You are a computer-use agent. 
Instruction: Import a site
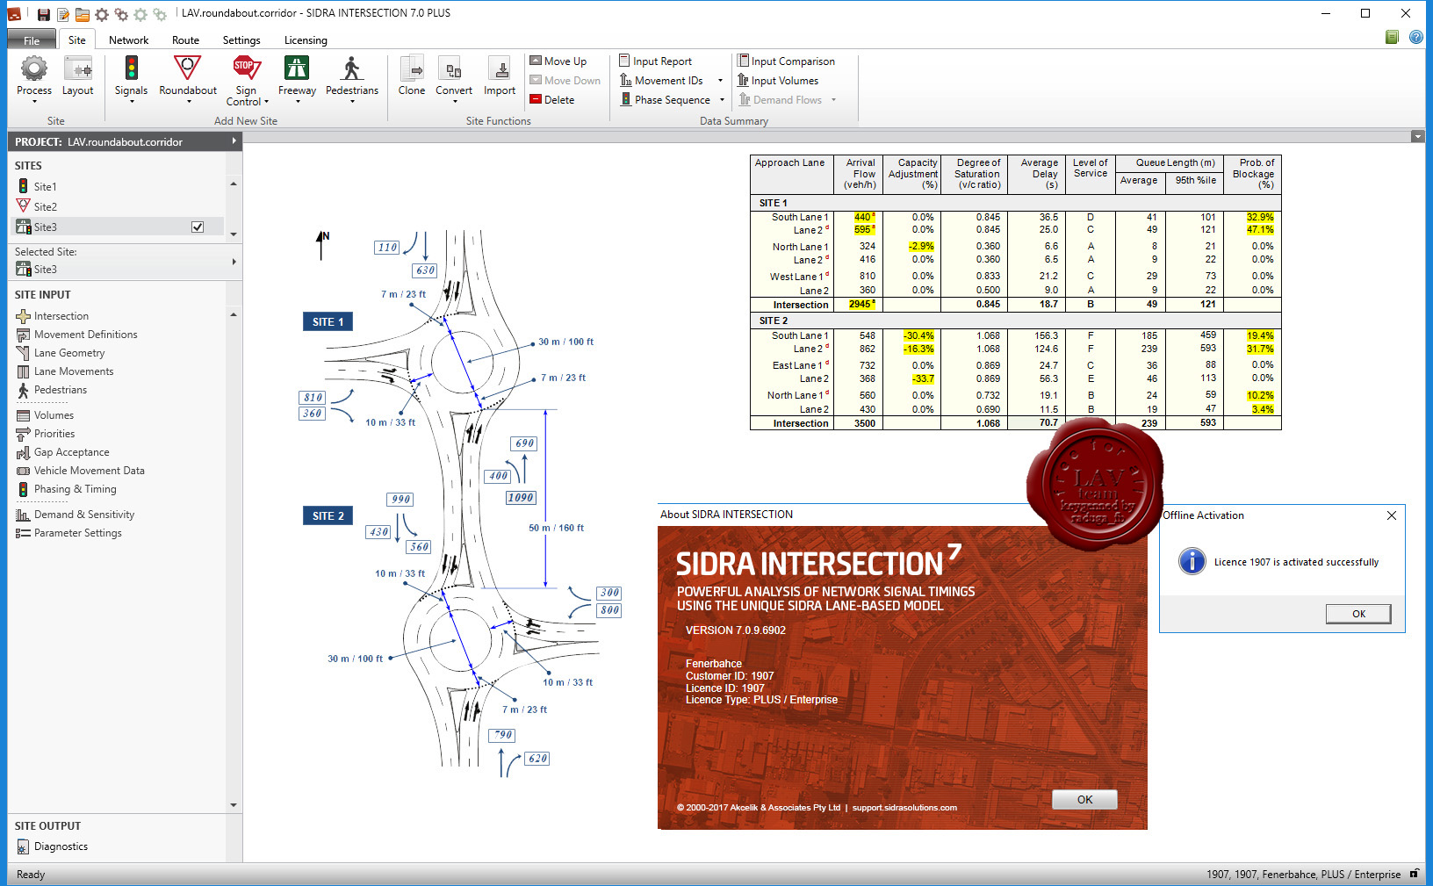[499, 77]
